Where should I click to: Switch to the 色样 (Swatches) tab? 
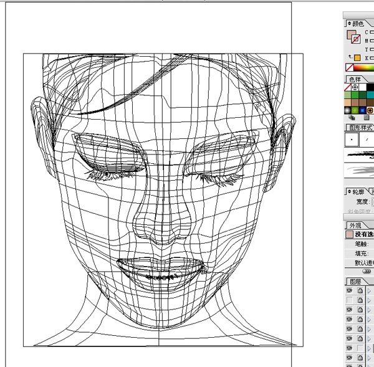pos(355,79)
